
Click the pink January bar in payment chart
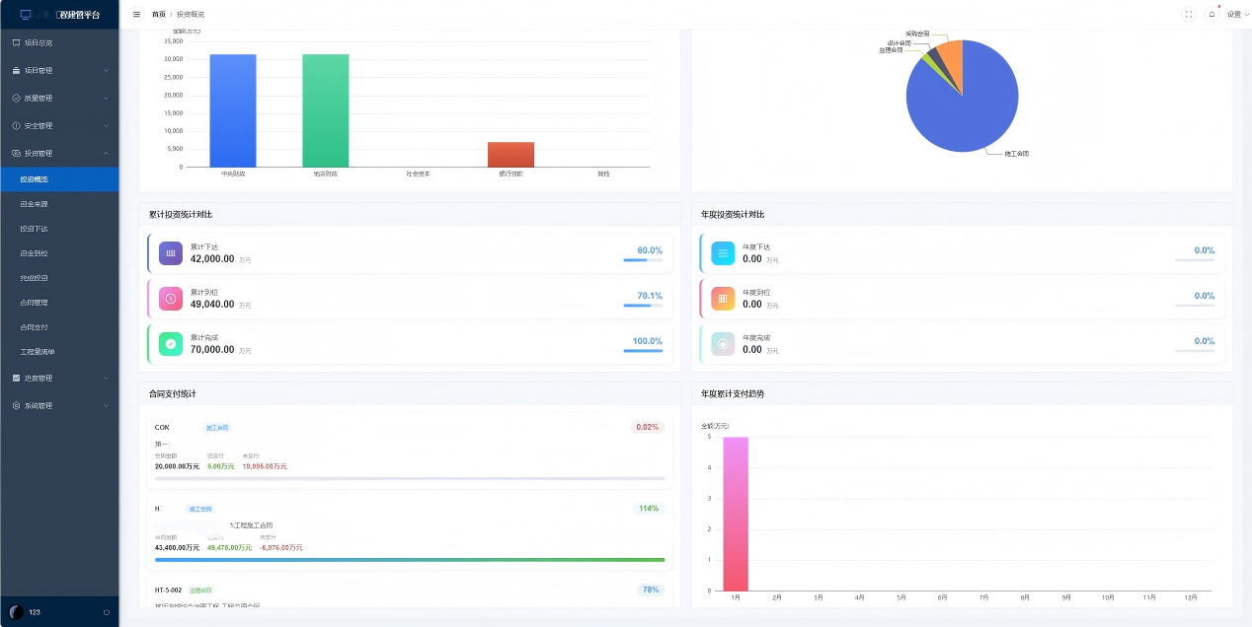736,514
